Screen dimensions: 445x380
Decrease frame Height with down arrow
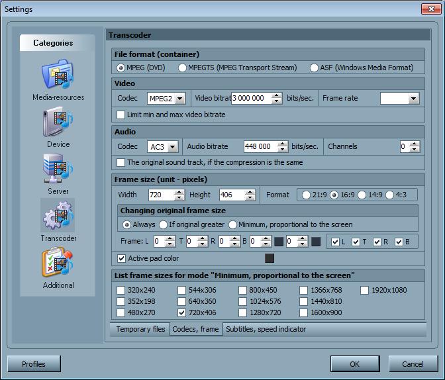click(x=250, y=197)
